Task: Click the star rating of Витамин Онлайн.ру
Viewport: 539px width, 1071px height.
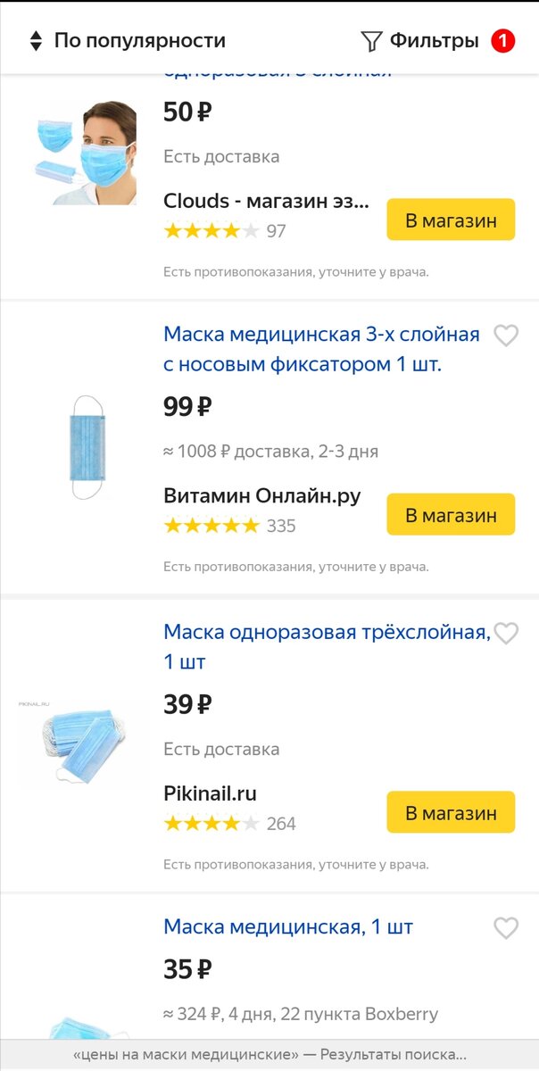Action: point(212,526)
